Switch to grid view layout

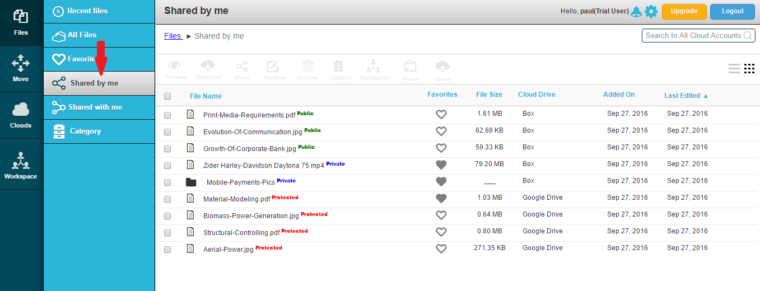tap(749, 69)
